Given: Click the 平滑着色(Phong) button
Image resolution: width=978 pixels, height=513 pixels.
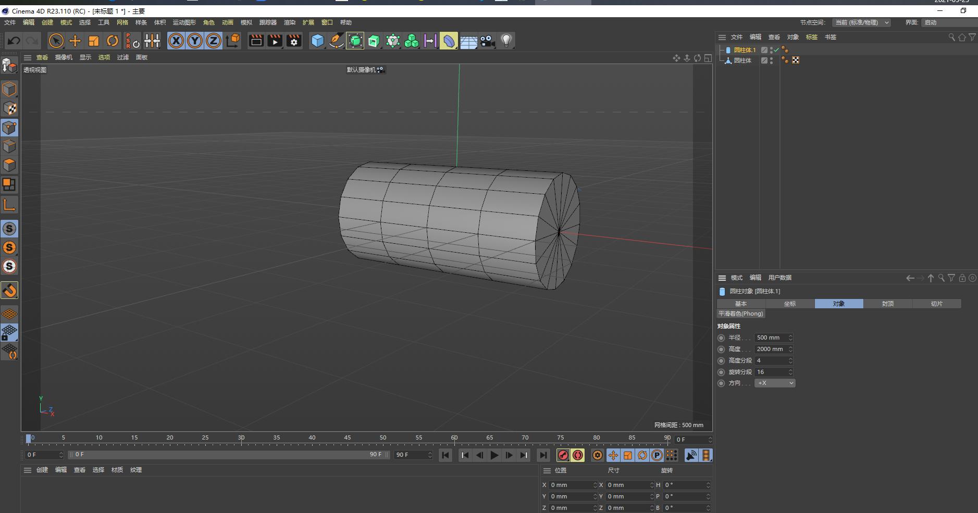Looking at the screenshot, I should (x=740, y=314).
